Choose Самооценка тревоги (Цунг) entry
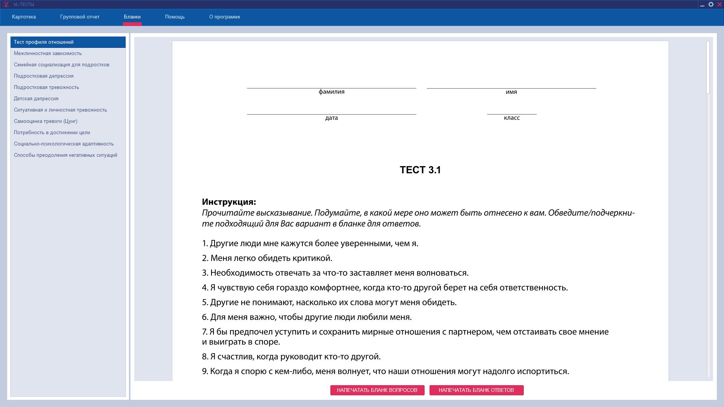 click(46, 121)
